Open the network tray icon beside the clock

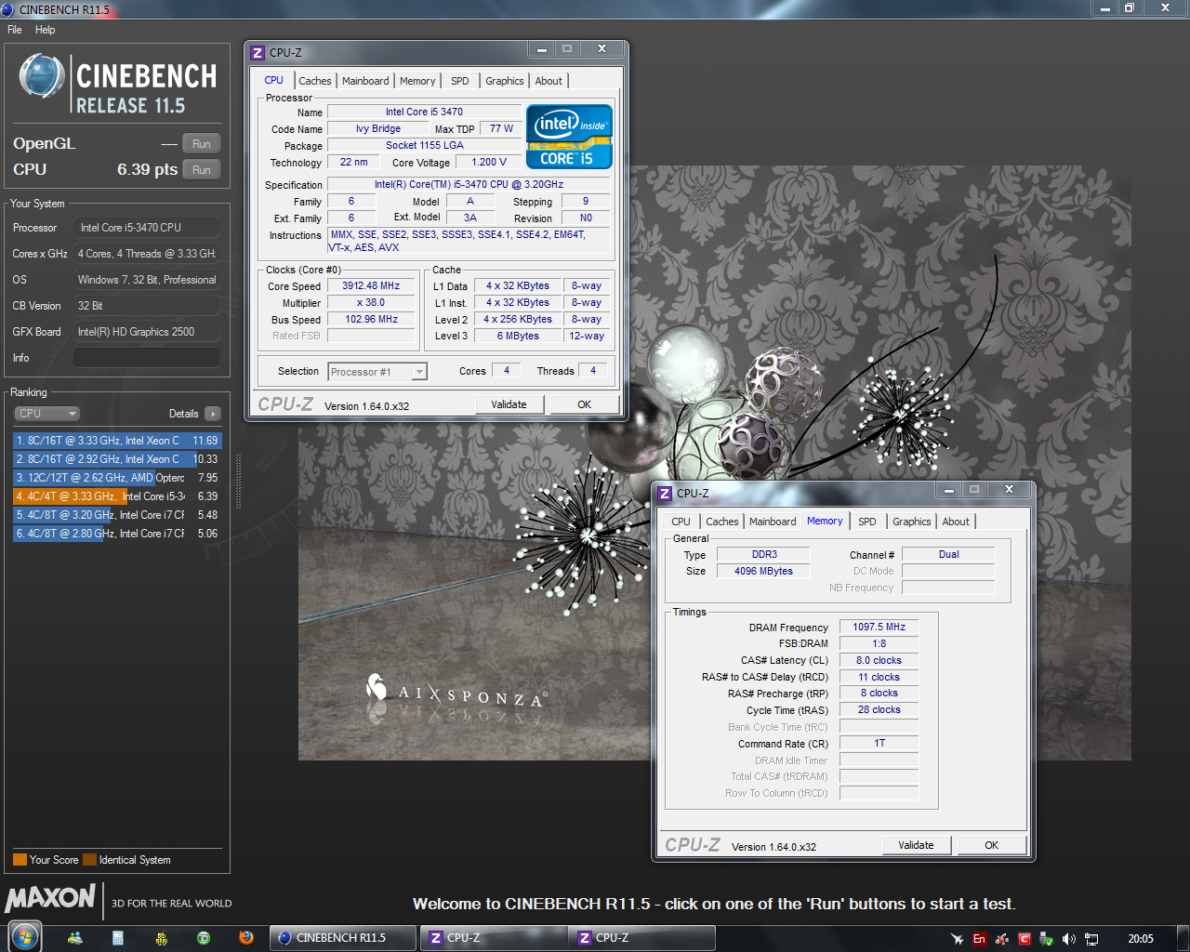[x=1091, y=939]
